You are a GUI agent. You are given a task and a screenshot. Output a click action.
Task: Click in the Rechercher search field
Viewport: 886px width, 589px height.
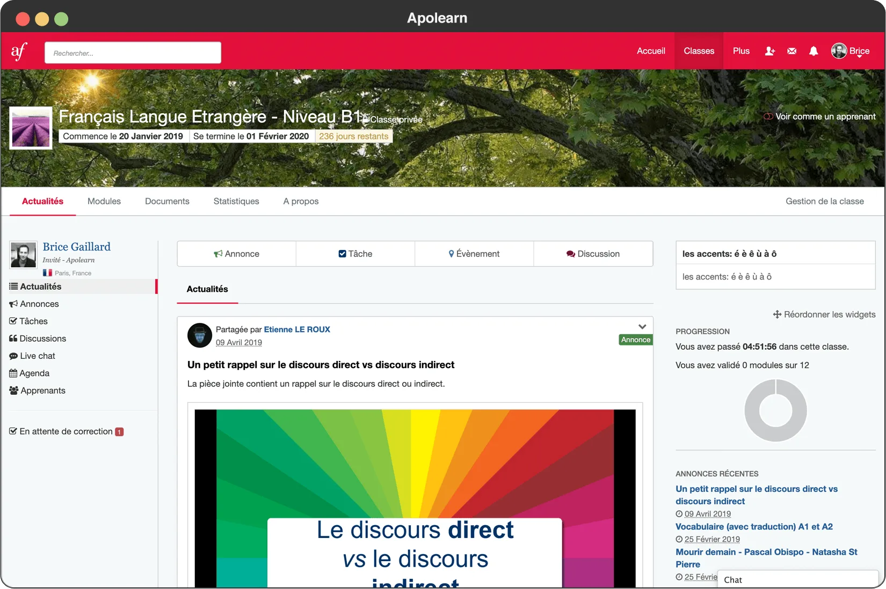[133, 53]
